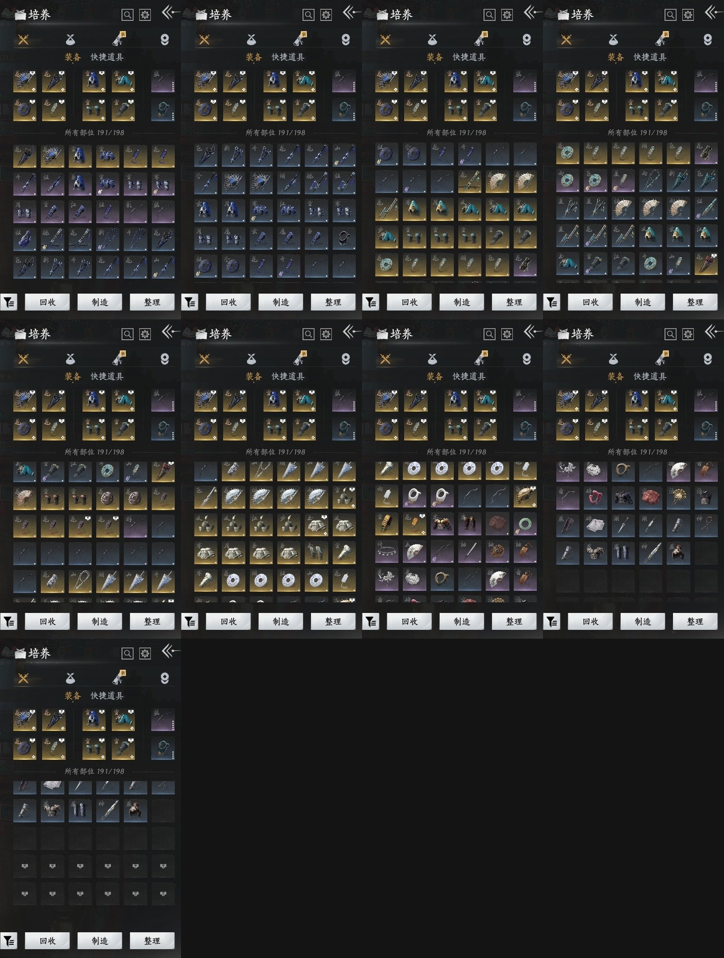Expand the three-dot menu on the equipped bow slot in the first panel
724x958 pixels.
(173, 86)
